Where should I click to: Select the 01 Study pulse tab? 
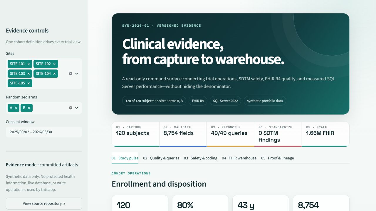point(125,158)
